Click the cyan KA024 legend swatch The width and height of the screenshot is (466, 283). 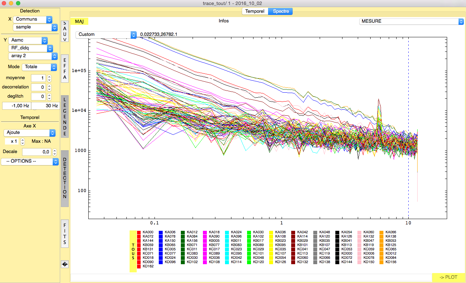tap(227, 232)
